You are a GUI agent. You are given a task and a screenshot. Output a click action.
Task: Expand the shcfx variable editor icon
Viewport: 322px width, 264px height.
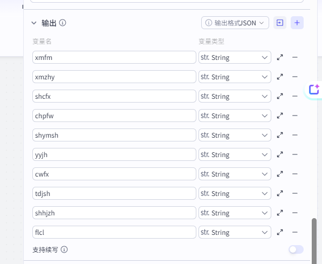point(280,96)
